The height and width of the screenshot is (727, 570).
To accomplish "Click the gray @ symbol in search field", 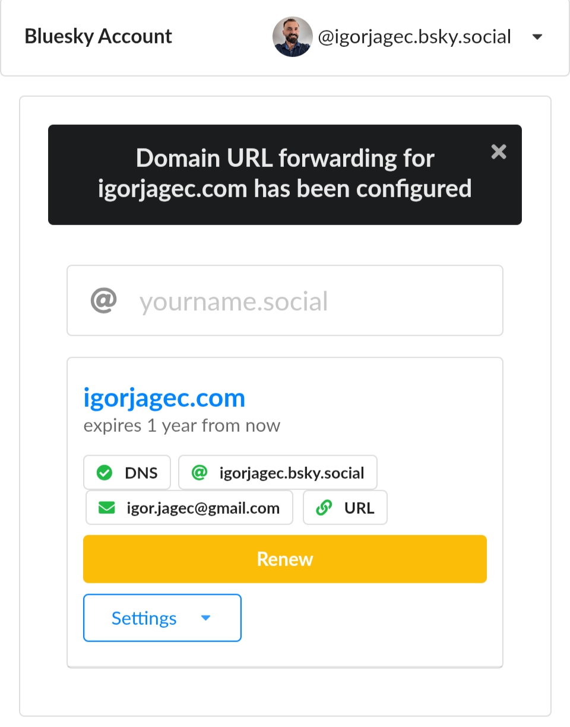I will click(x=103, y=301).
